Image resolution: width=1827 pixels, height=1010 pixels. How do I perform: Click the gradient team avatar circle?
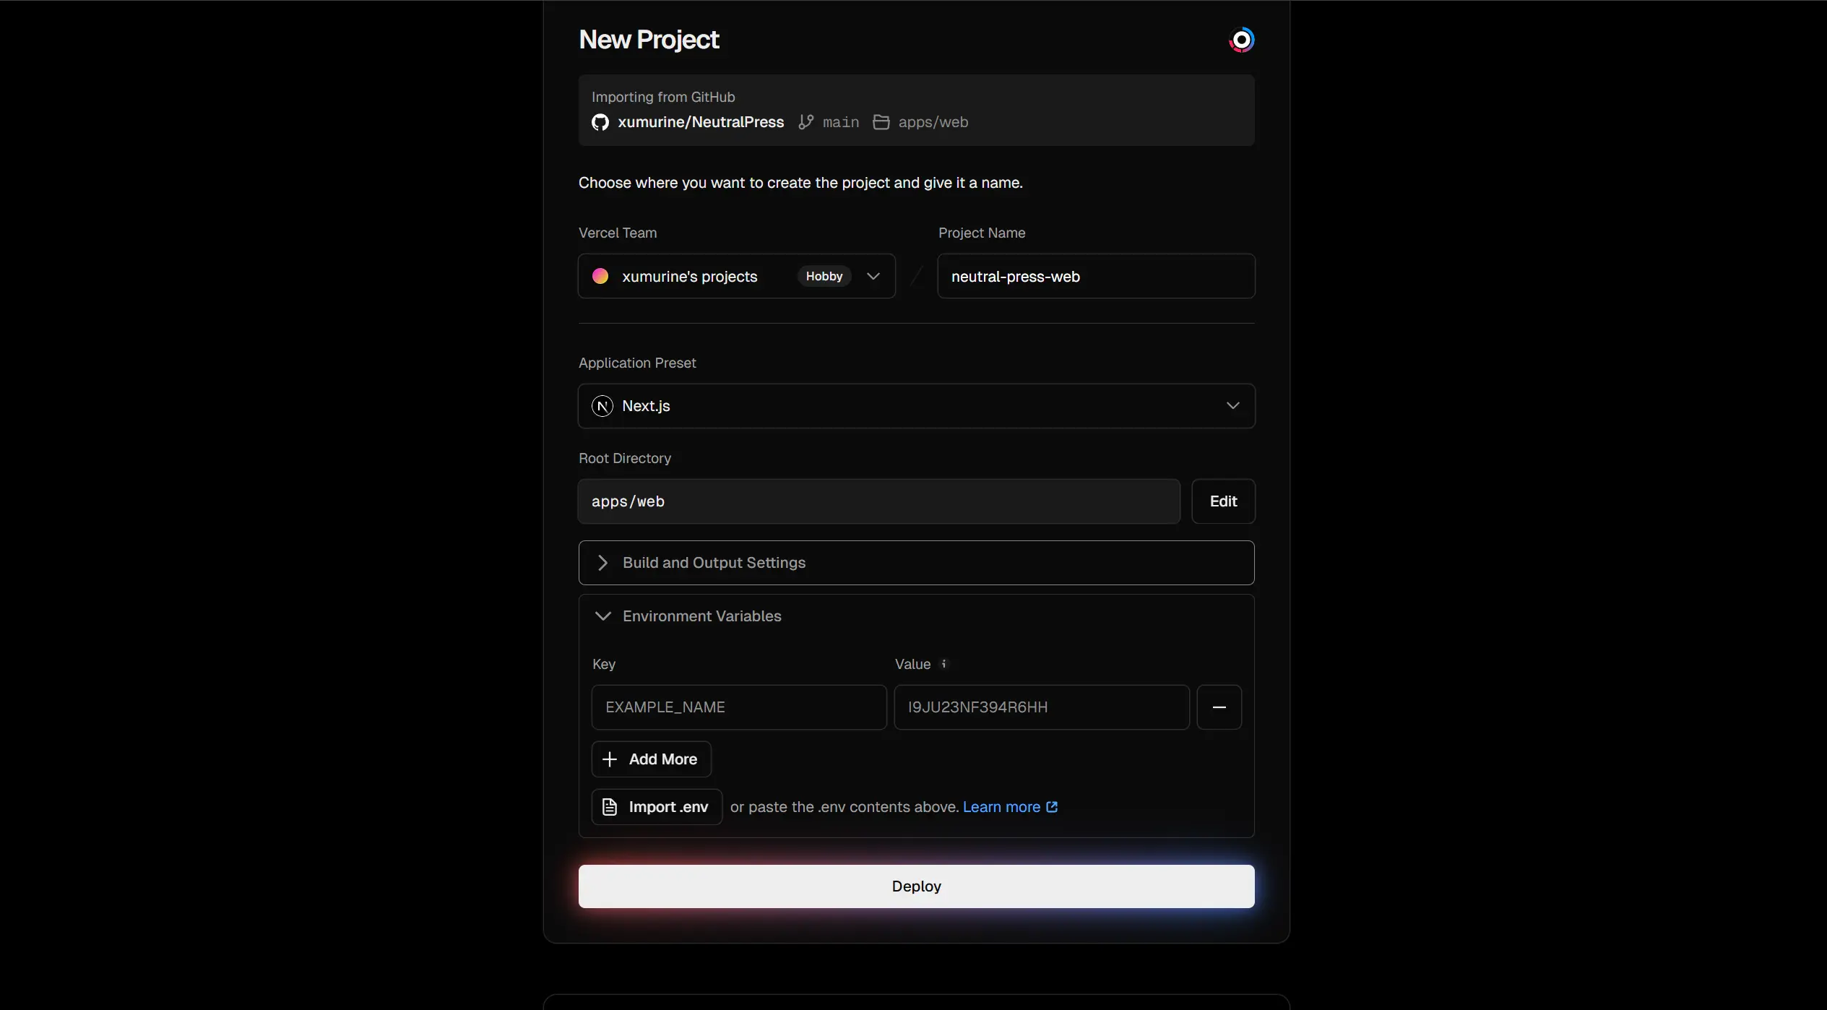(x=600, y=276)
